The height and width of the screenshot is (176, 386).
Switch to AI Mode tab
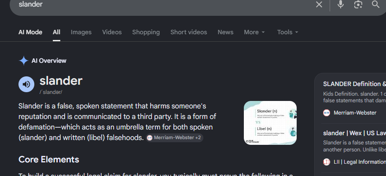[x=30, y=32]
